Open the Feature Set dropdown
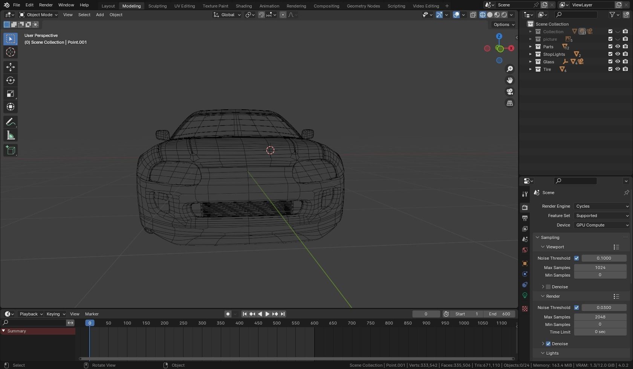This screenshot has height=369, width=633. coord(602,216)
